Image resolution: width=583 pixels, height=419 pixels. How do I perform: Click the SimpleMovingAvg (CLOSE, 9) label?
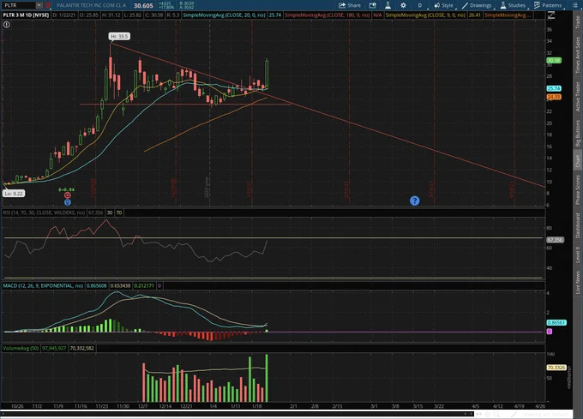tap(426, 15)
